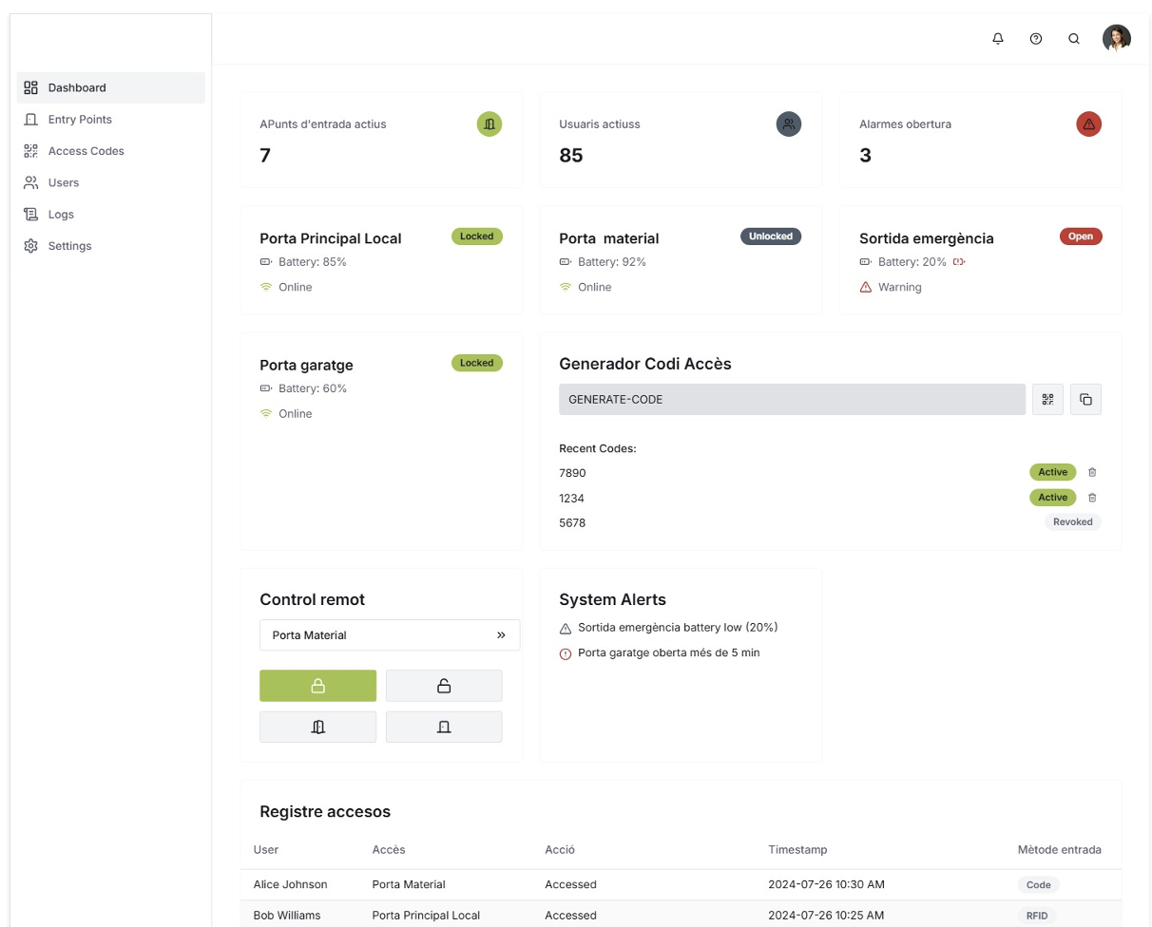Click the red open-alarms warning icon
The image size is (1152, 927).
1088,124
